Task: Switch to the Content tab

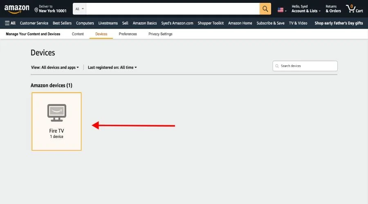Action: tap(78, 34)
